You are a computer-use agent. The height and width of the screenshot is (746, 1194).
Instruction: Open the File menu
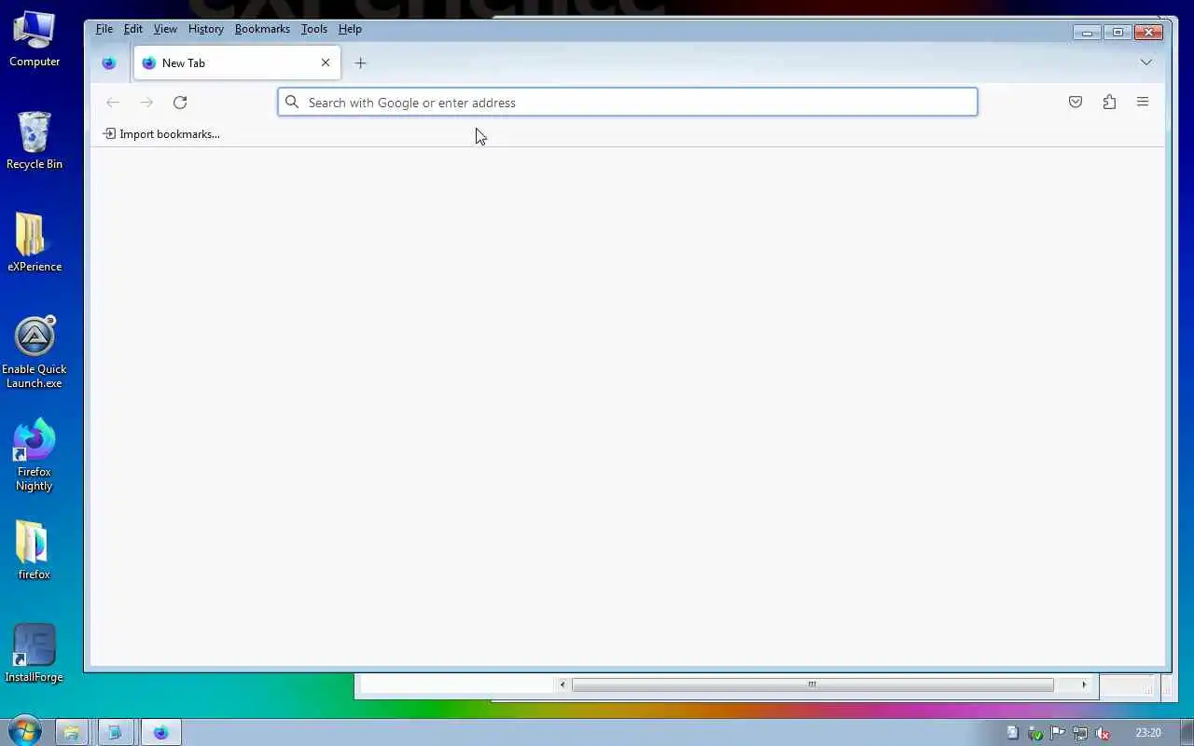coord(104,29)
